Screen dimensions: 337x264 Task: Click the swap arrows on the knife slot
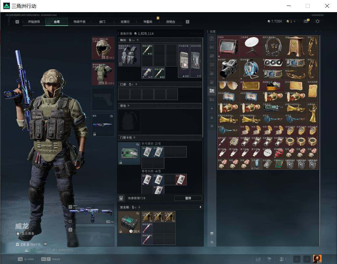coord(111,116)
